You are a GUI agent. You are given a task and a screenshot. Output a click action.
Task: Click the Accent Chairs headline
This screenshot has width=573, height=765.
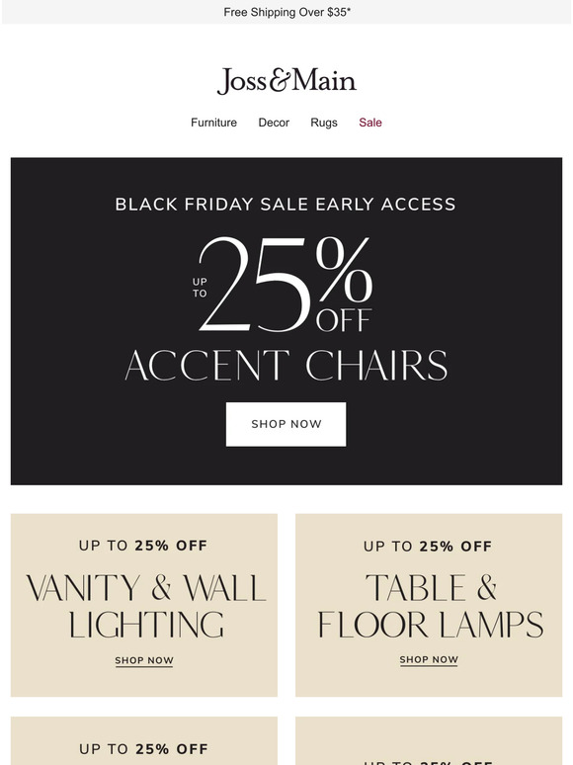tap(286, 366)
